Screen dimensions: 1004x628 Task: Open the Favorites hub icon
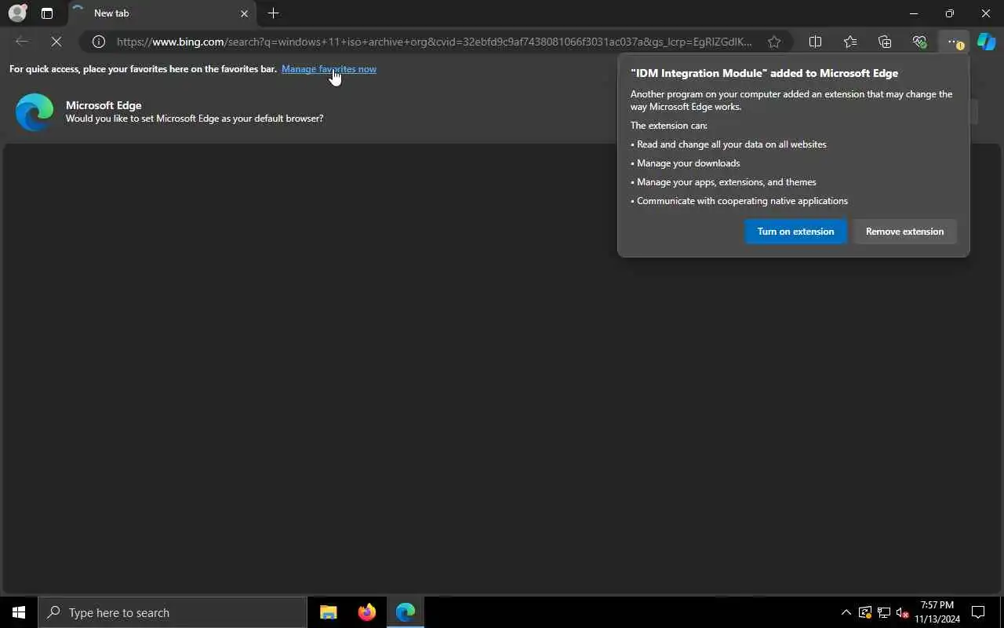850,42
